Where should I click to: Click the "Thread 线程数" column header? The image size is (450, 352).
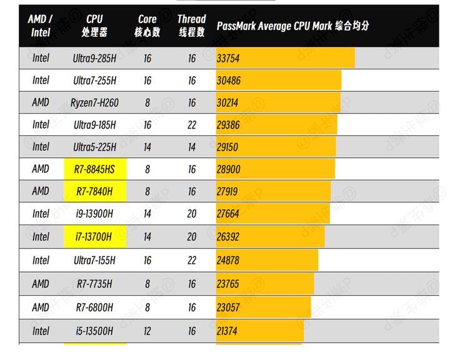(191, 25)
